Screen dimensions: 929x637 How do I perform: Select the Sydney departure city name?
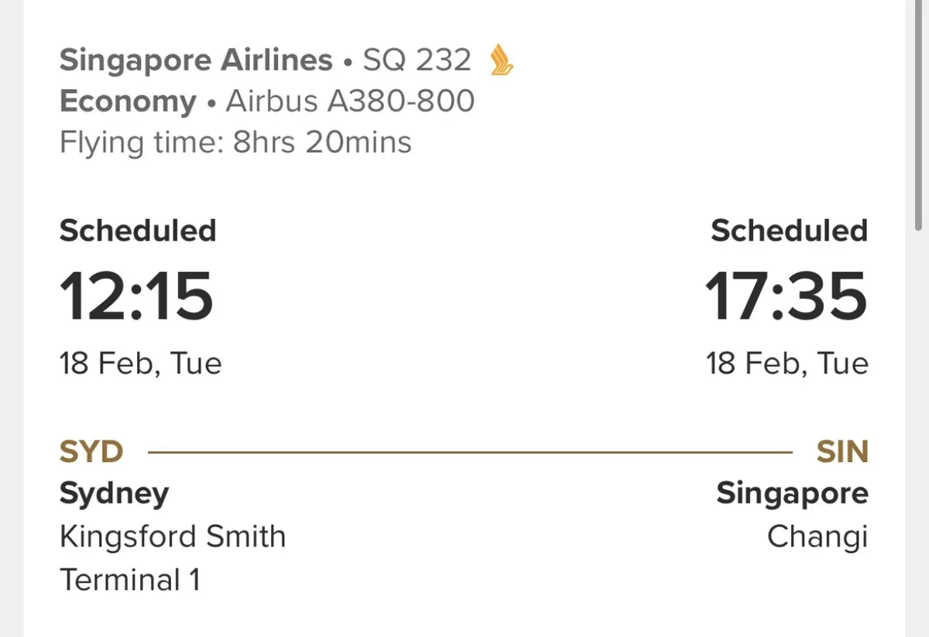(114, 494)
